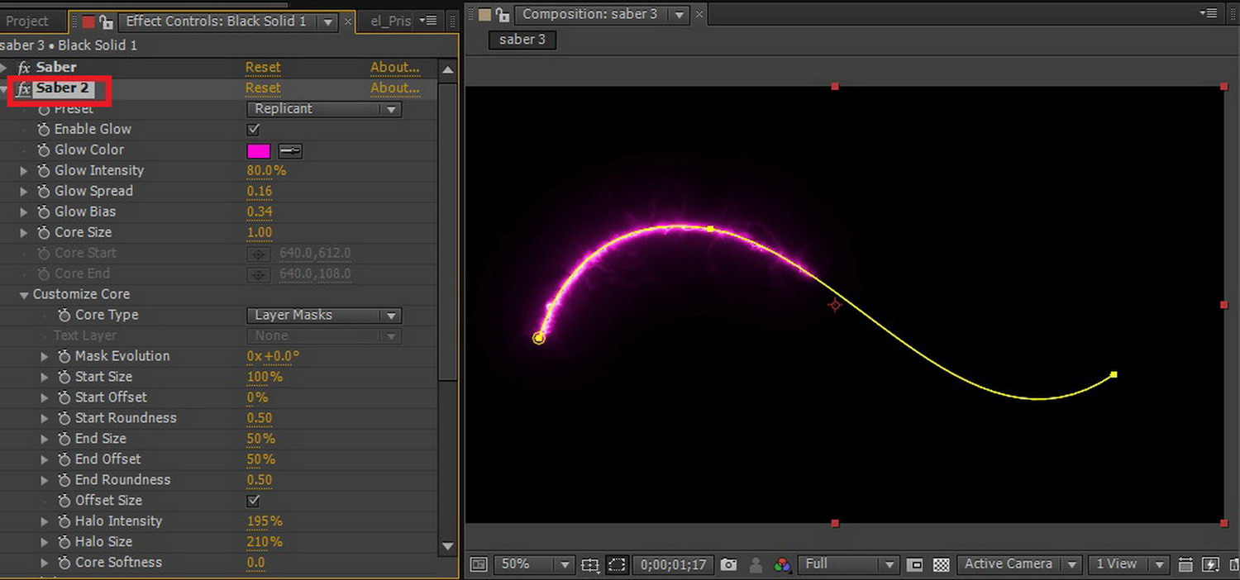Close the Effect Controls tab with x
Screen dimensions: 1240x580
click(x=347, y=21)
